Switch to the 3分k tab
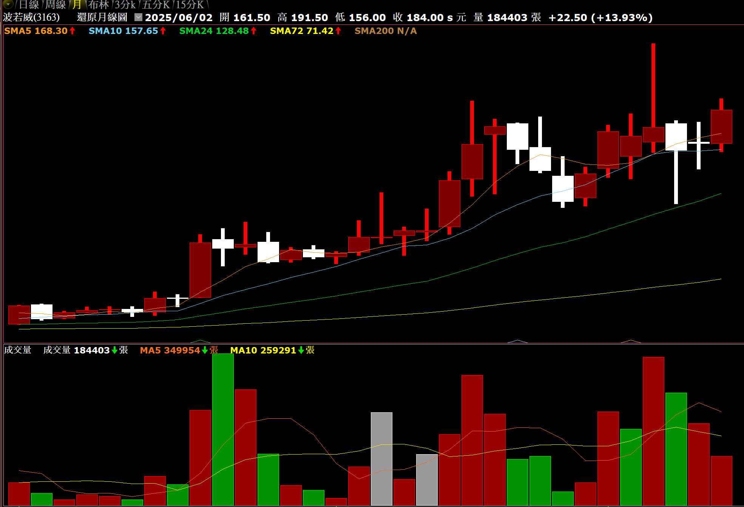Screen dimensions: 744x507 pyautogui.click(x=125, y=5)
